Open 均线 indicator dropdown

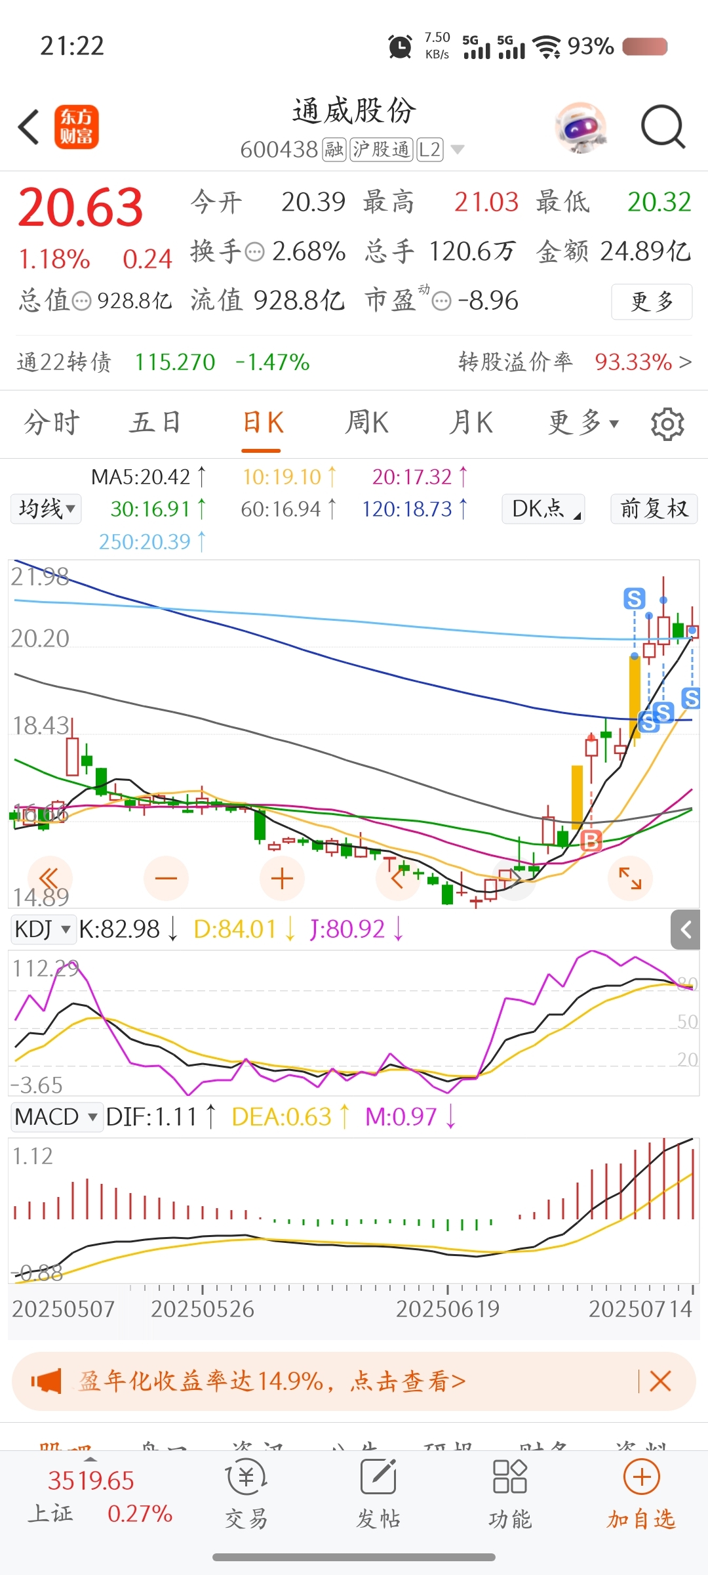tap(46, 509)
